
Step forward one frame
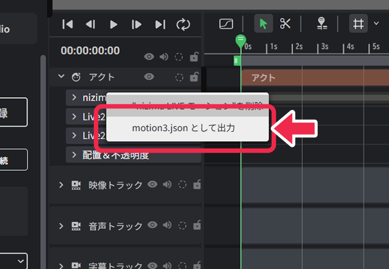coord(136,25)
